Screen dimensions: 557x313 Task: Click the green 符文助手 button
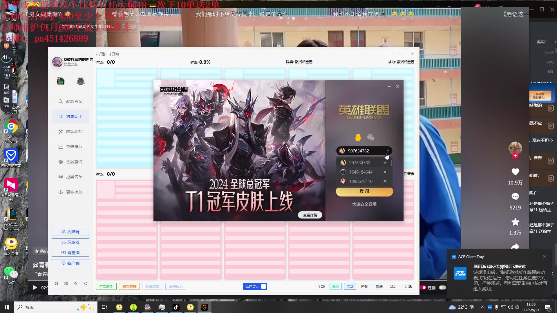tap(106, 286)
